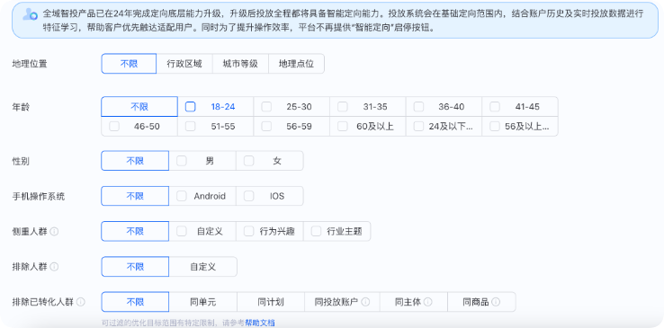Click the info icon beside 同投放账户
The image size is (664, 328).
(365, 302)
